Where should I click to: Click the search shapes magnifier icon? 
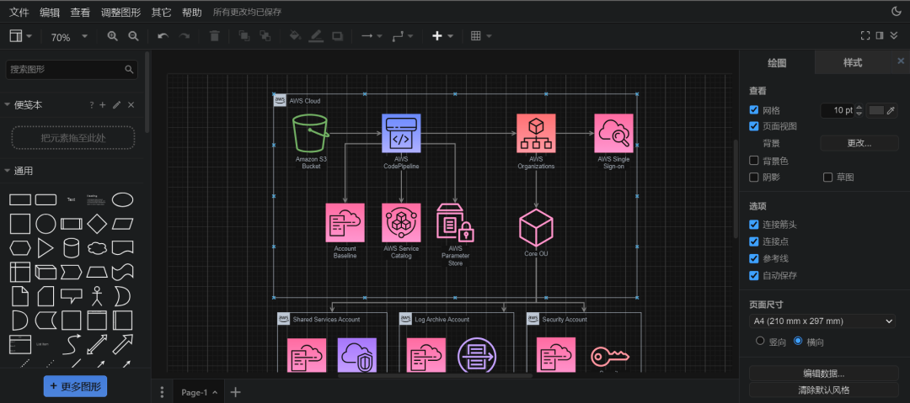pyautogui.click(x=129, y=70)
